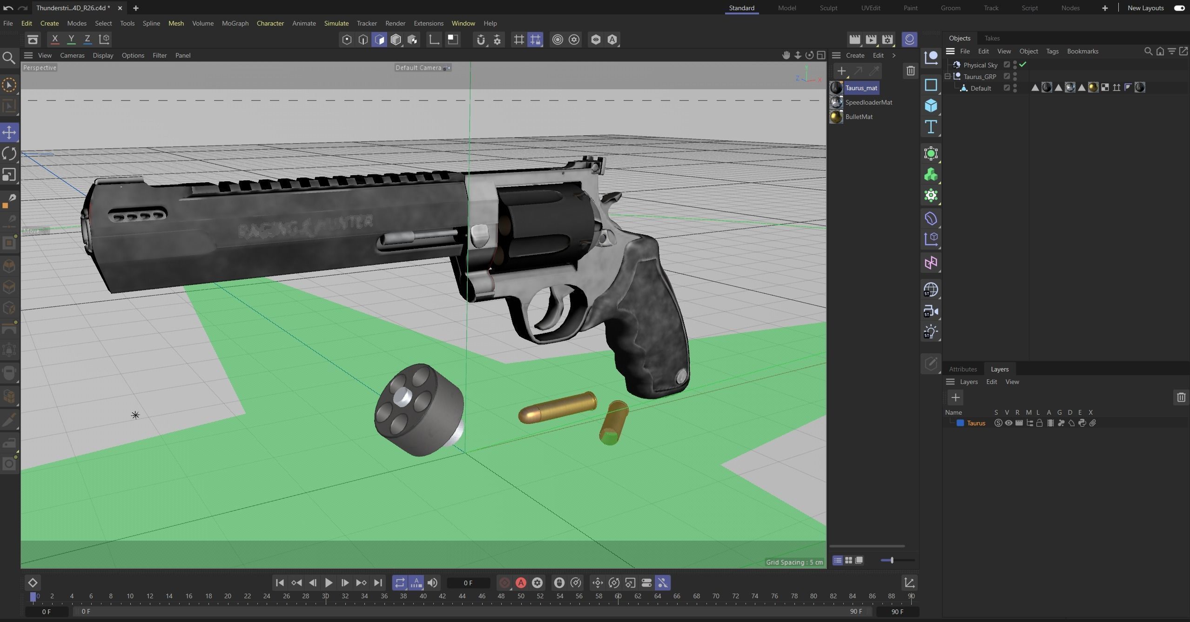Screen dimensions: 1190x622
Task: Open Objects manager Tags menu
Action: pyautogui.click(x=1052, y=51)
